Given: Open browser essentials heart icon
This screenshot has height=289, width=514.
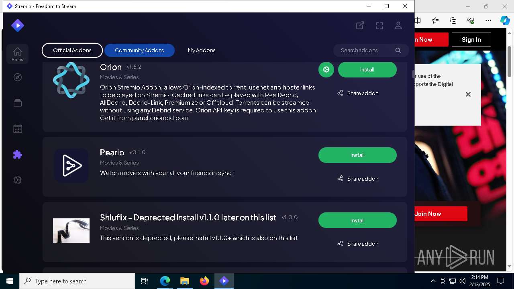Looking at the screenshot, I should [x=471, y=20].
